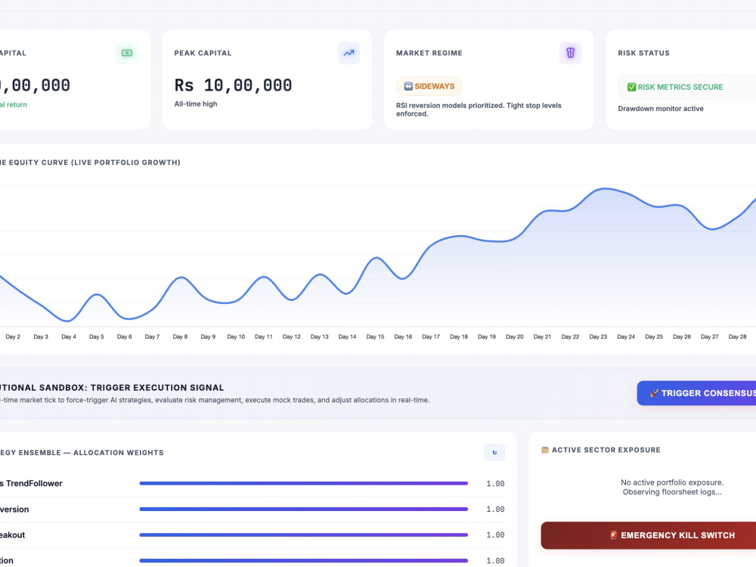The height and width of the screenshot is (567, 756).
Task: Click the 'All-time high' caption
Action: click(x=196, y=104)
